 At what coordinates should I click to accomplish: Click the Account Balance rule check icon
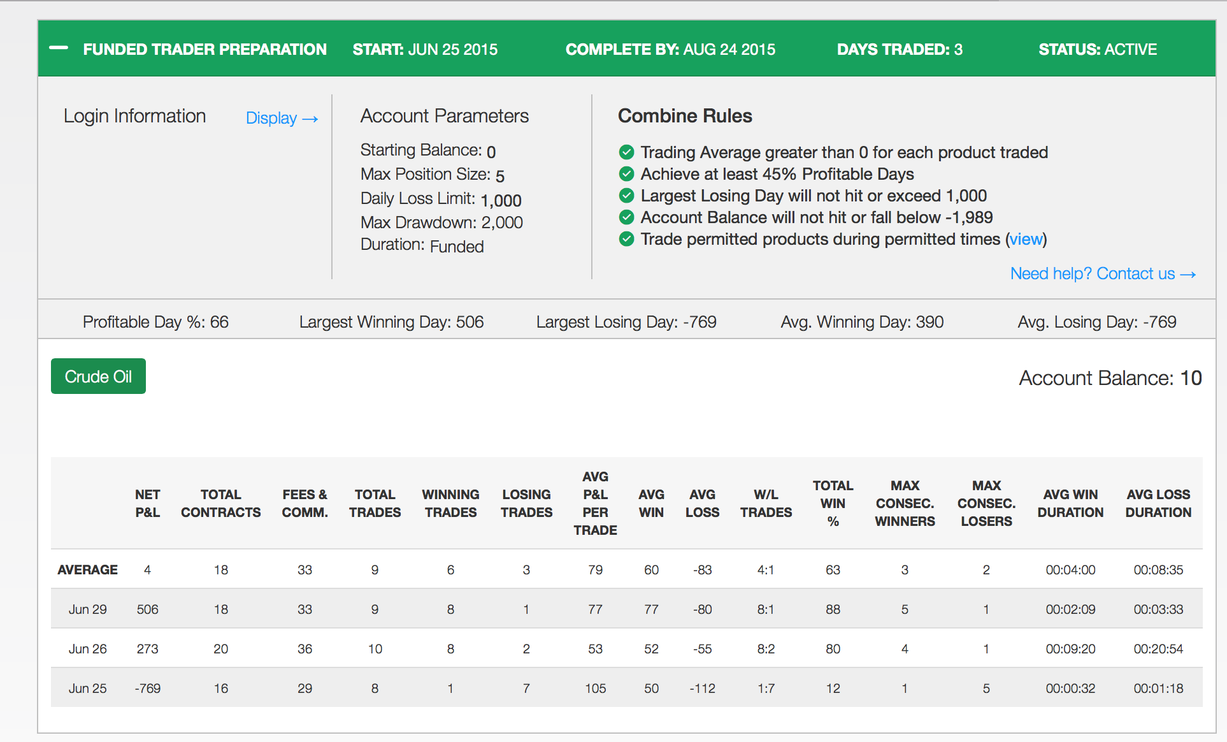pyautogui.click(x=626, y=217)
